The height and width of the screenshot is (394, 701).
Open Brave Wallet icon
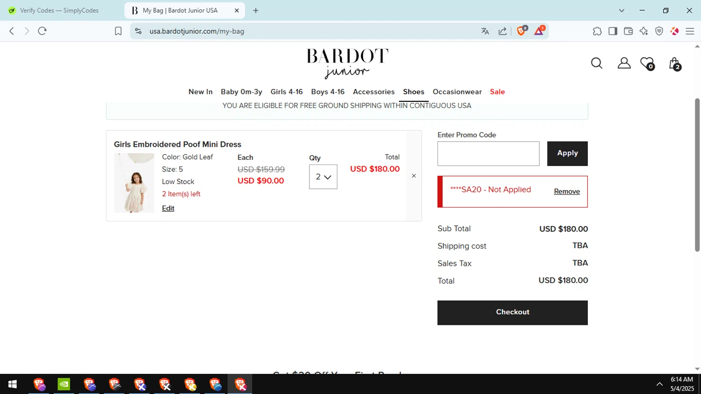(628, 31)
